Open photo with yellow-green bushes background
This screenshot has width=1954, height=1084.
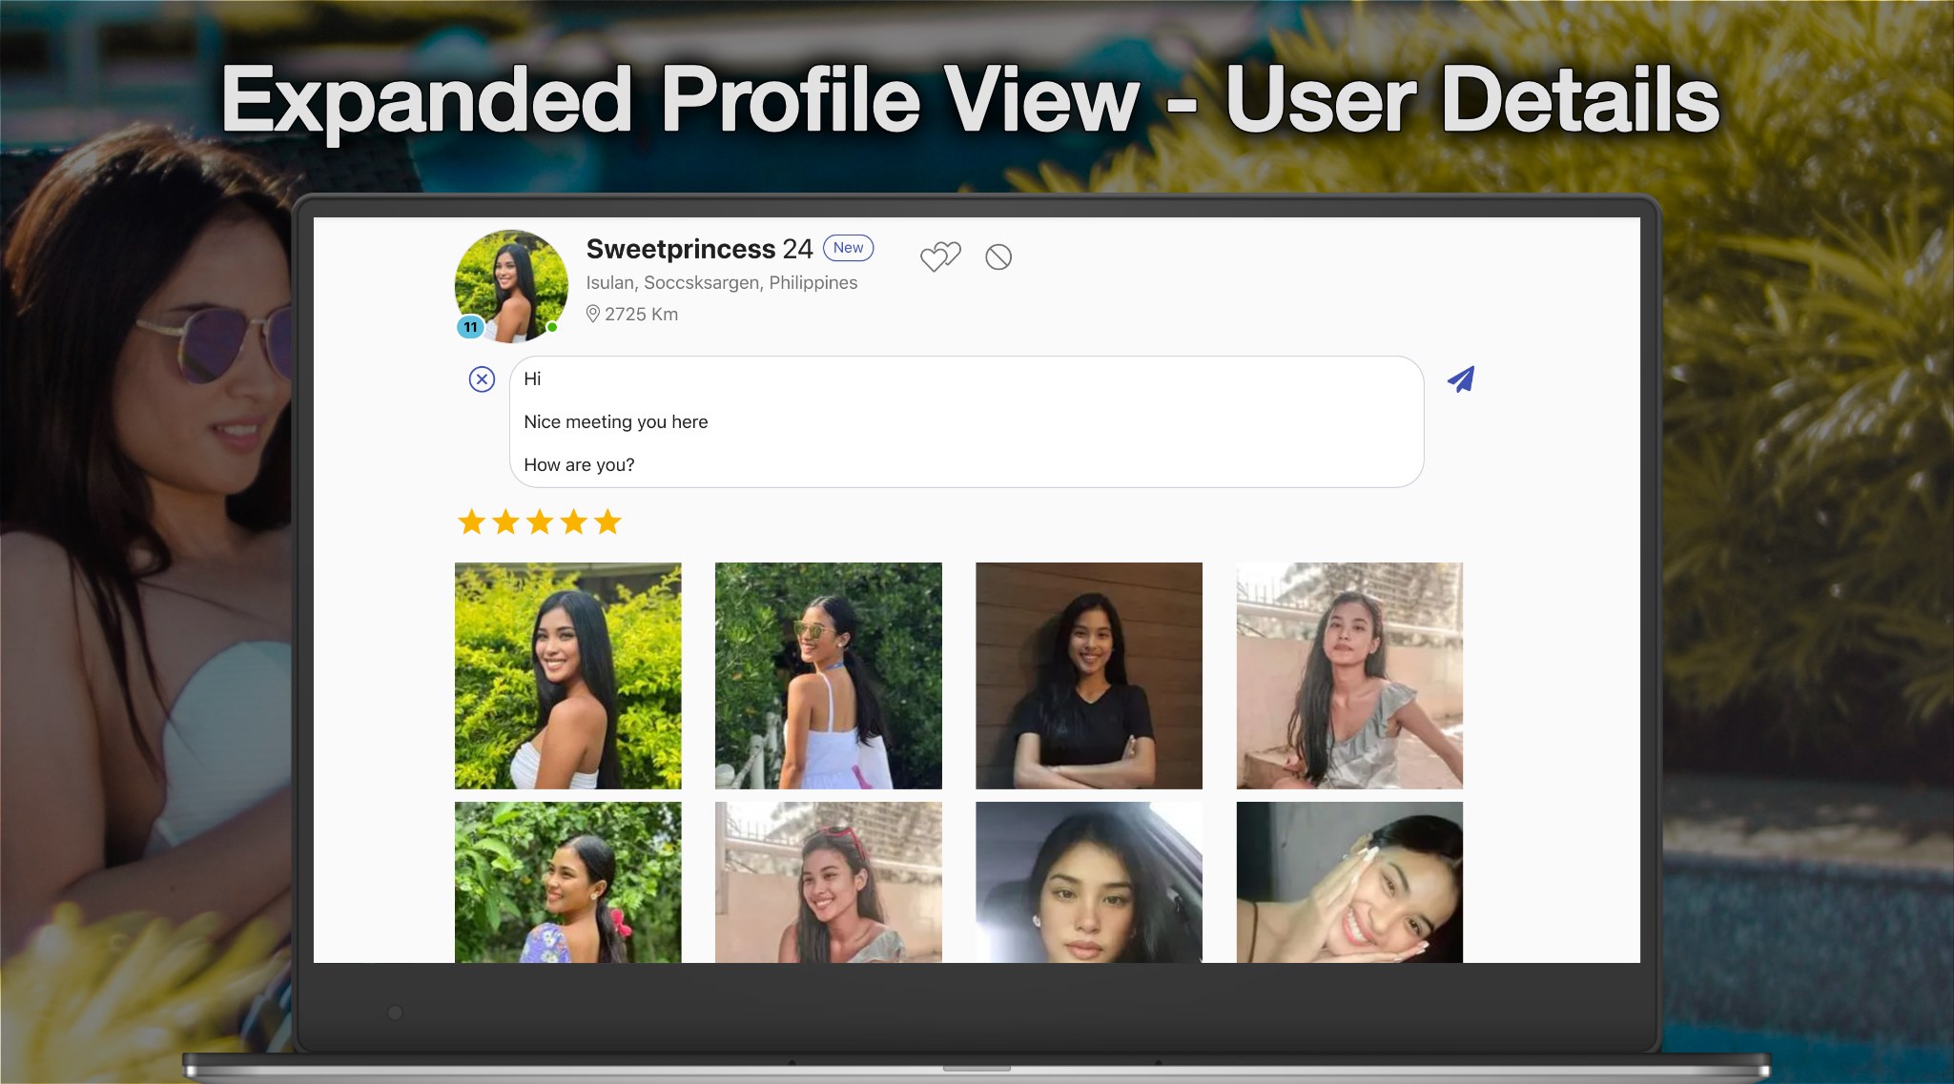(x=567, y=675)
